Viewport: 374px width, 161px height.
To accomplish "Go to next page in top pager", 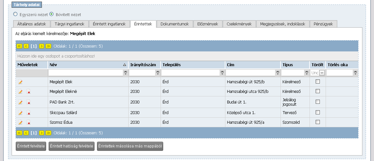I will pyautogui.click(x=42, y=46).
